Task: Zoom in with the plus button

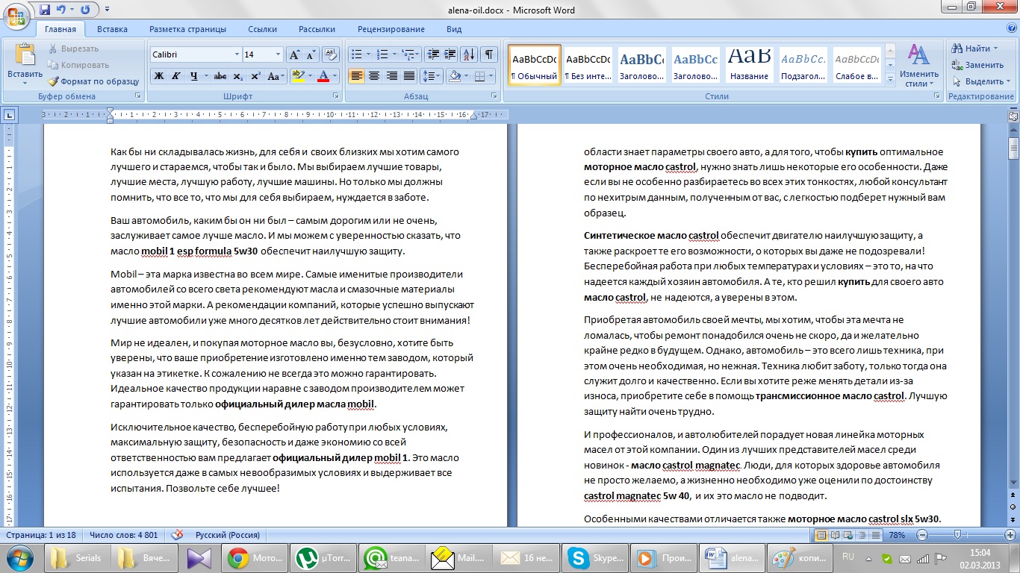Action: [1010, 535]
